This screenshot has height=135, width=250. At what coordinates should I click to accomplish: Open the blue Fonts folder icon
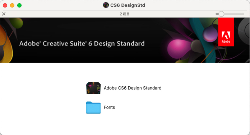[x=93, y=108]
